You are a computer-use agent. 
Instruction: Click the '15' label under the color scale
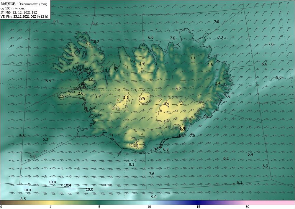tap(198, 207)
